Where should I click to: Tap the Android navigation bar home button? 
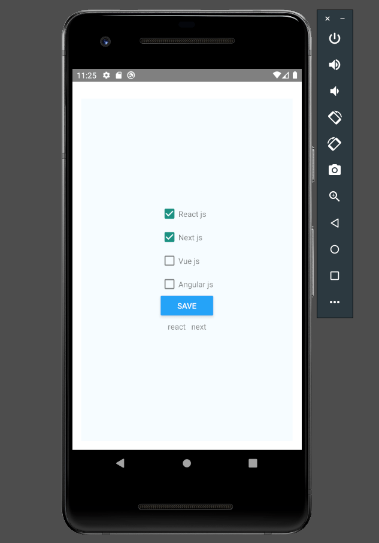187,463
